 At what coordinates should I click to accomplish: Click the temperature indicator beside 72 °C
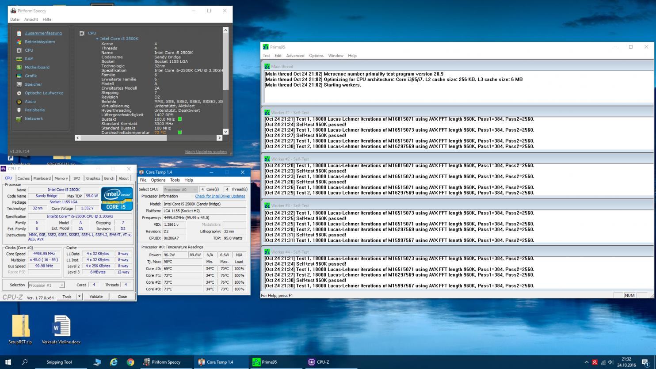pyautogui.click(x=179, y=132)
